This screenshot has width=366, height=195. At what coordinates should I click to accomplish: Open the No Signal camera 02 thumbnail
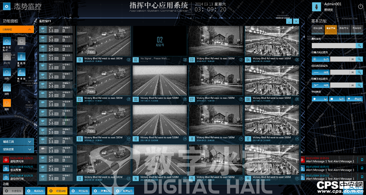click(160, 41)
